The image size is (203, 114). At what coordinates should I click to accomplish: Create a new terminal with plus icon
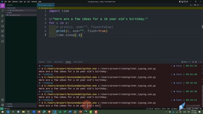(189, 62)
